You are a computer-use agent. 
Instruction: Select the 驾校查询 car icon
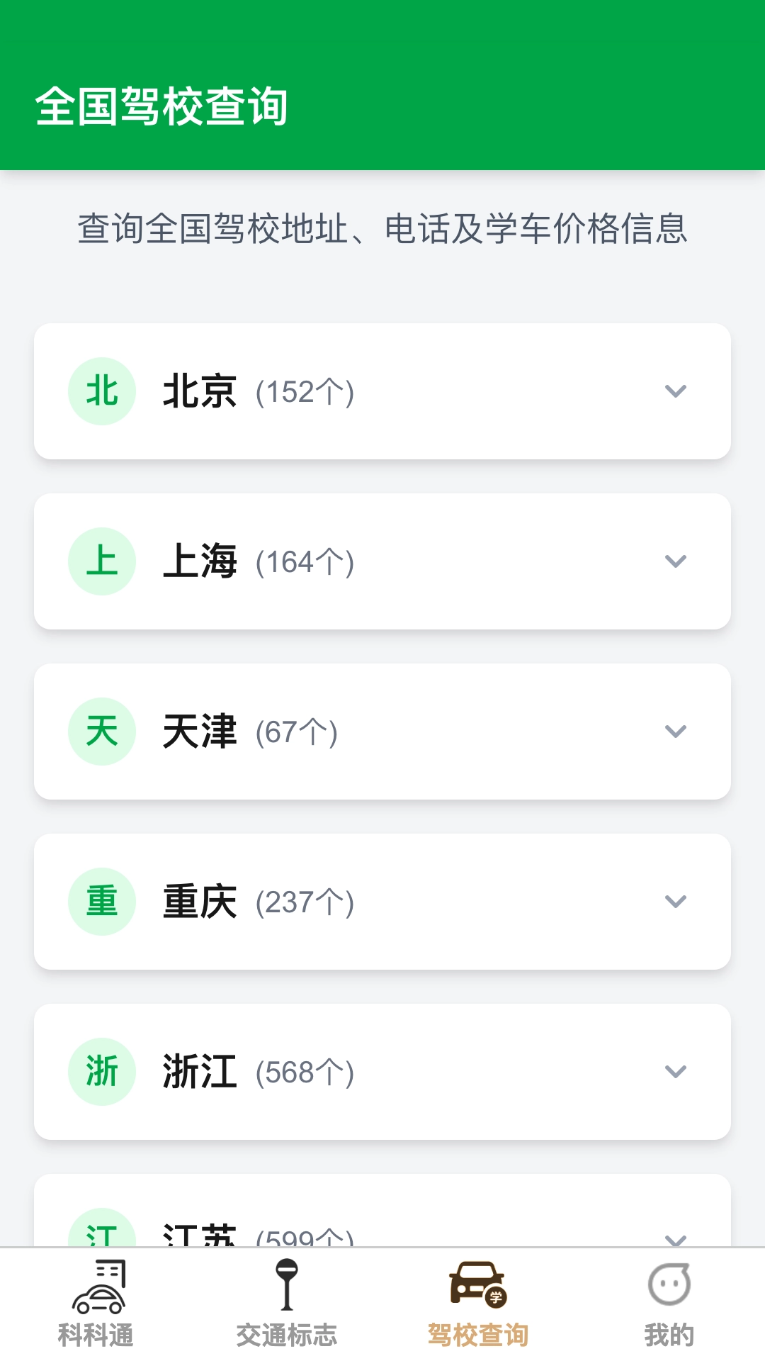click(477, 1284)
